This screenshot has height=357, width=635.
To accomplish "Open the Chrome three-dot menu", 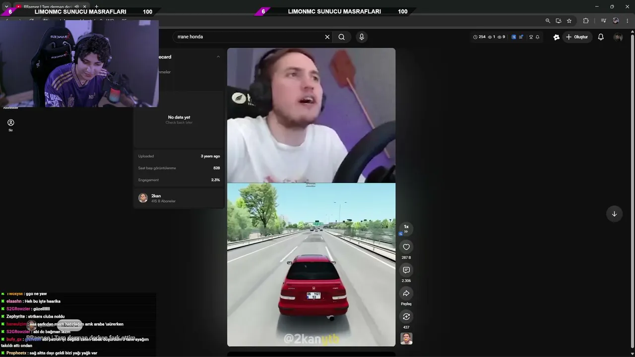I will 628,21.
